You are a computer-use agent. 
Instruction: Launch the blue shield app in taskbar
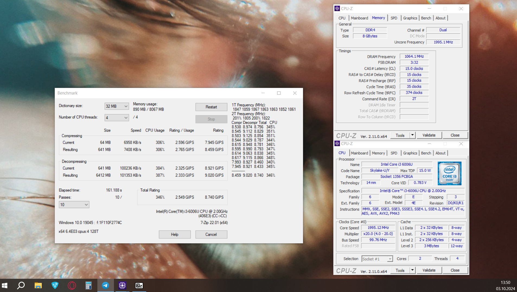coord(55,286)
